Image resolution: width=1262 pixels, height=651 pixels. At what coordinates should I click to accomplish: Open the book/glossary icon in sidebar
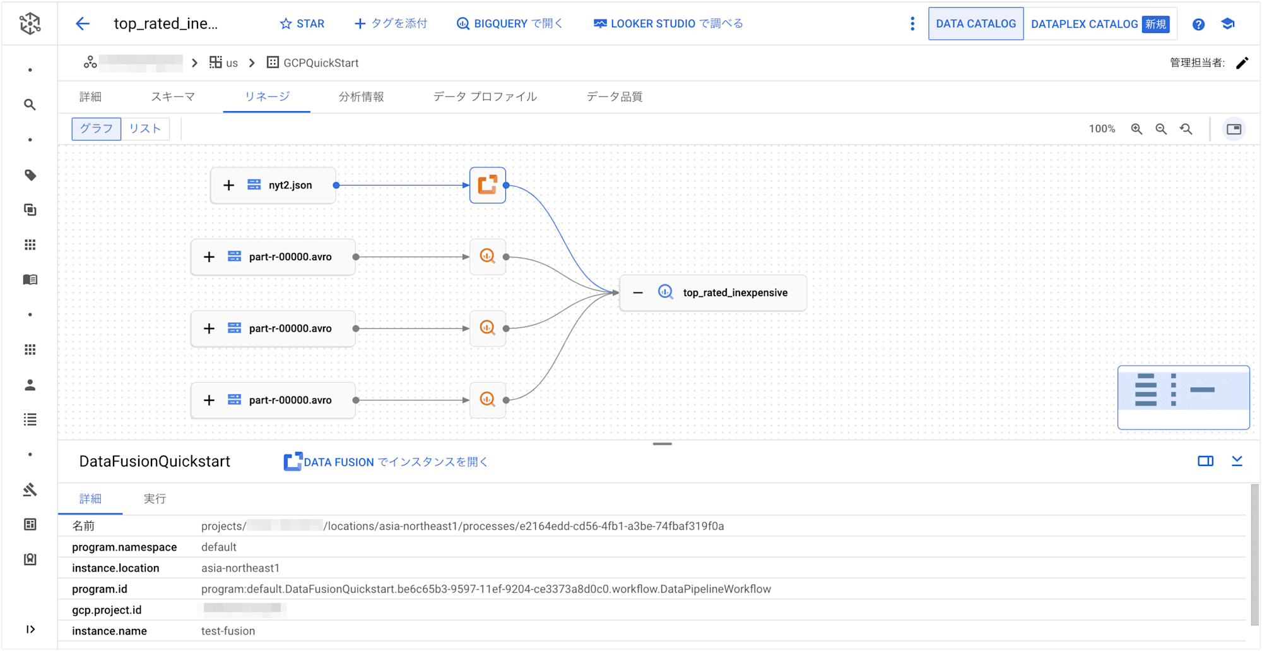[x=30, y=280]
